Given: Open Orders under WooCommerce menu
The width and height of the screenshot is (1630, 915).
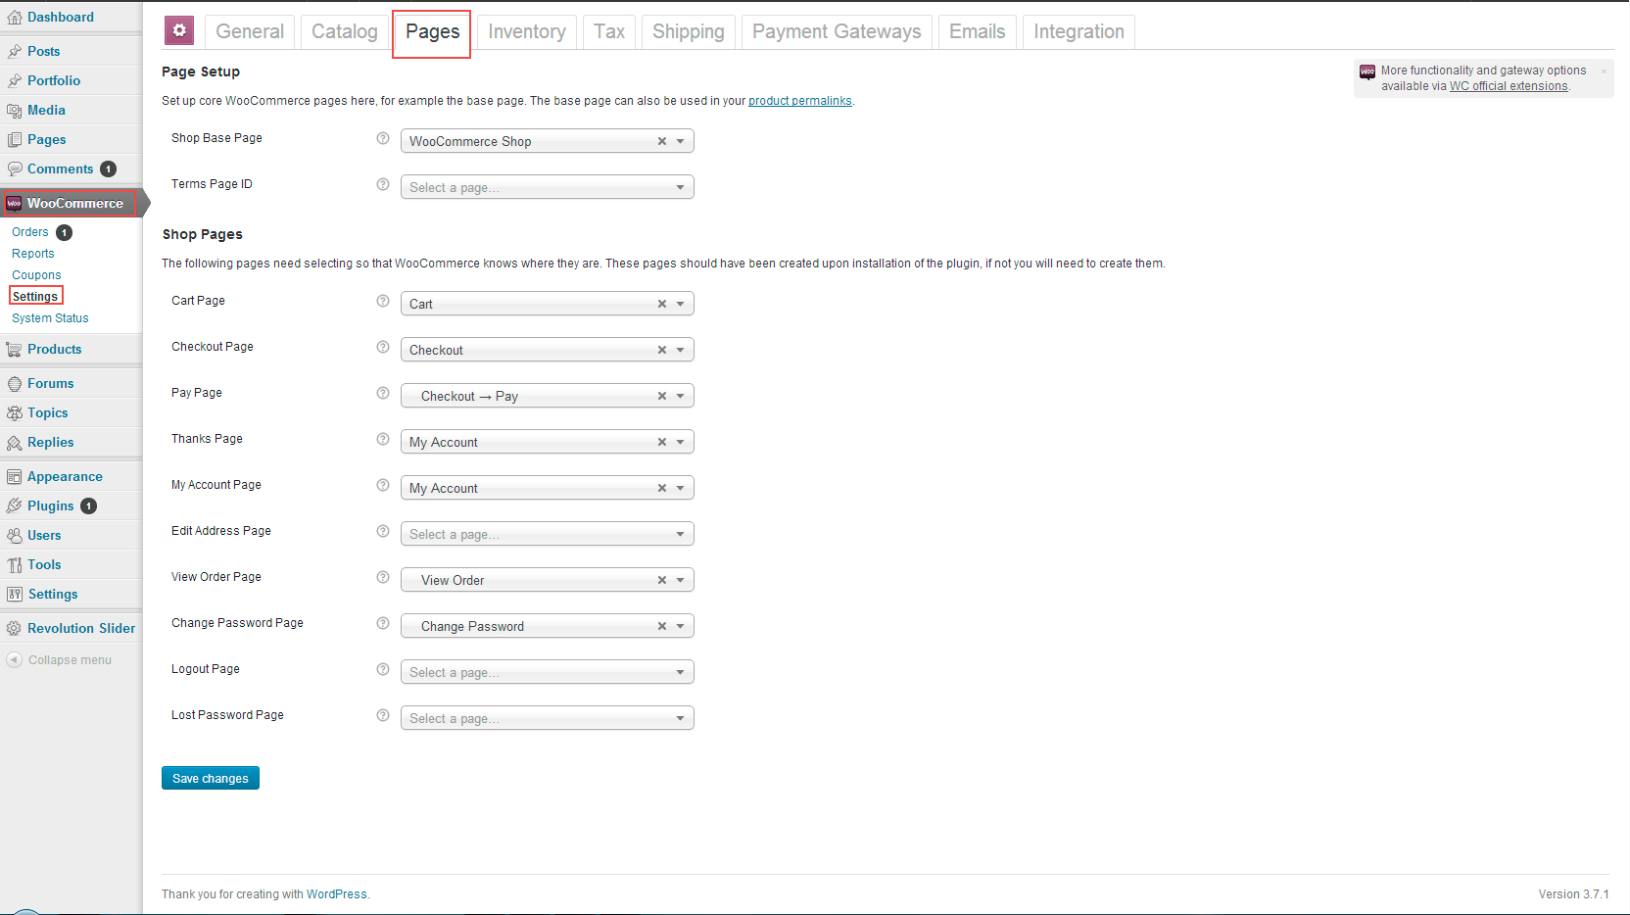Looking at the screenshot, I should pos(30,232).
